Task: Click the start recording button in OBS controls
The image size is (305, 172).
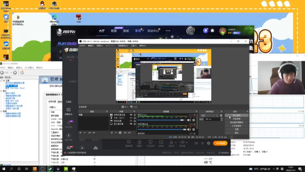Action: point(236,119)
